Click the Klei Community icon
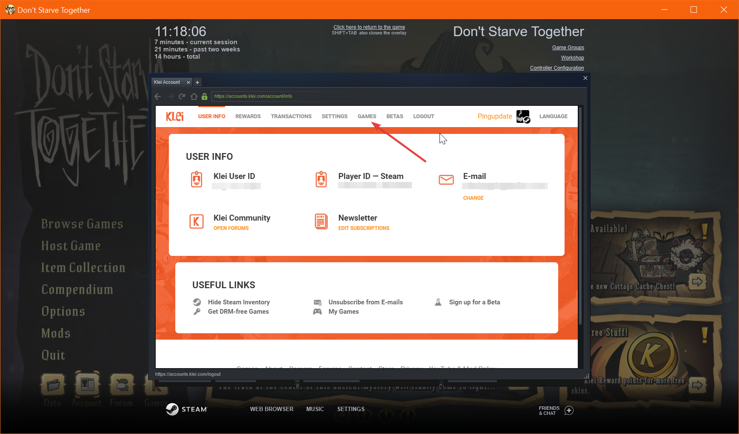 (196, 221)
